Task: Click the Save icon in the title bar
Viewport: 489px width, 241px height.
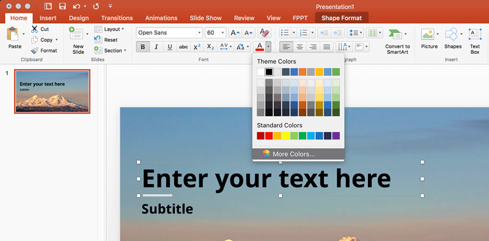Action: [x=62, y=6]
